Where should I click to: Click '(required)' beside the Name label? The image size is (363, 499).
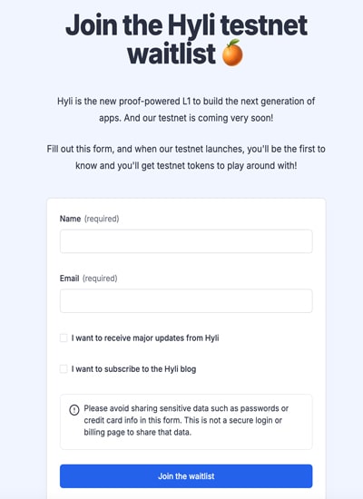tap(102, 219)
